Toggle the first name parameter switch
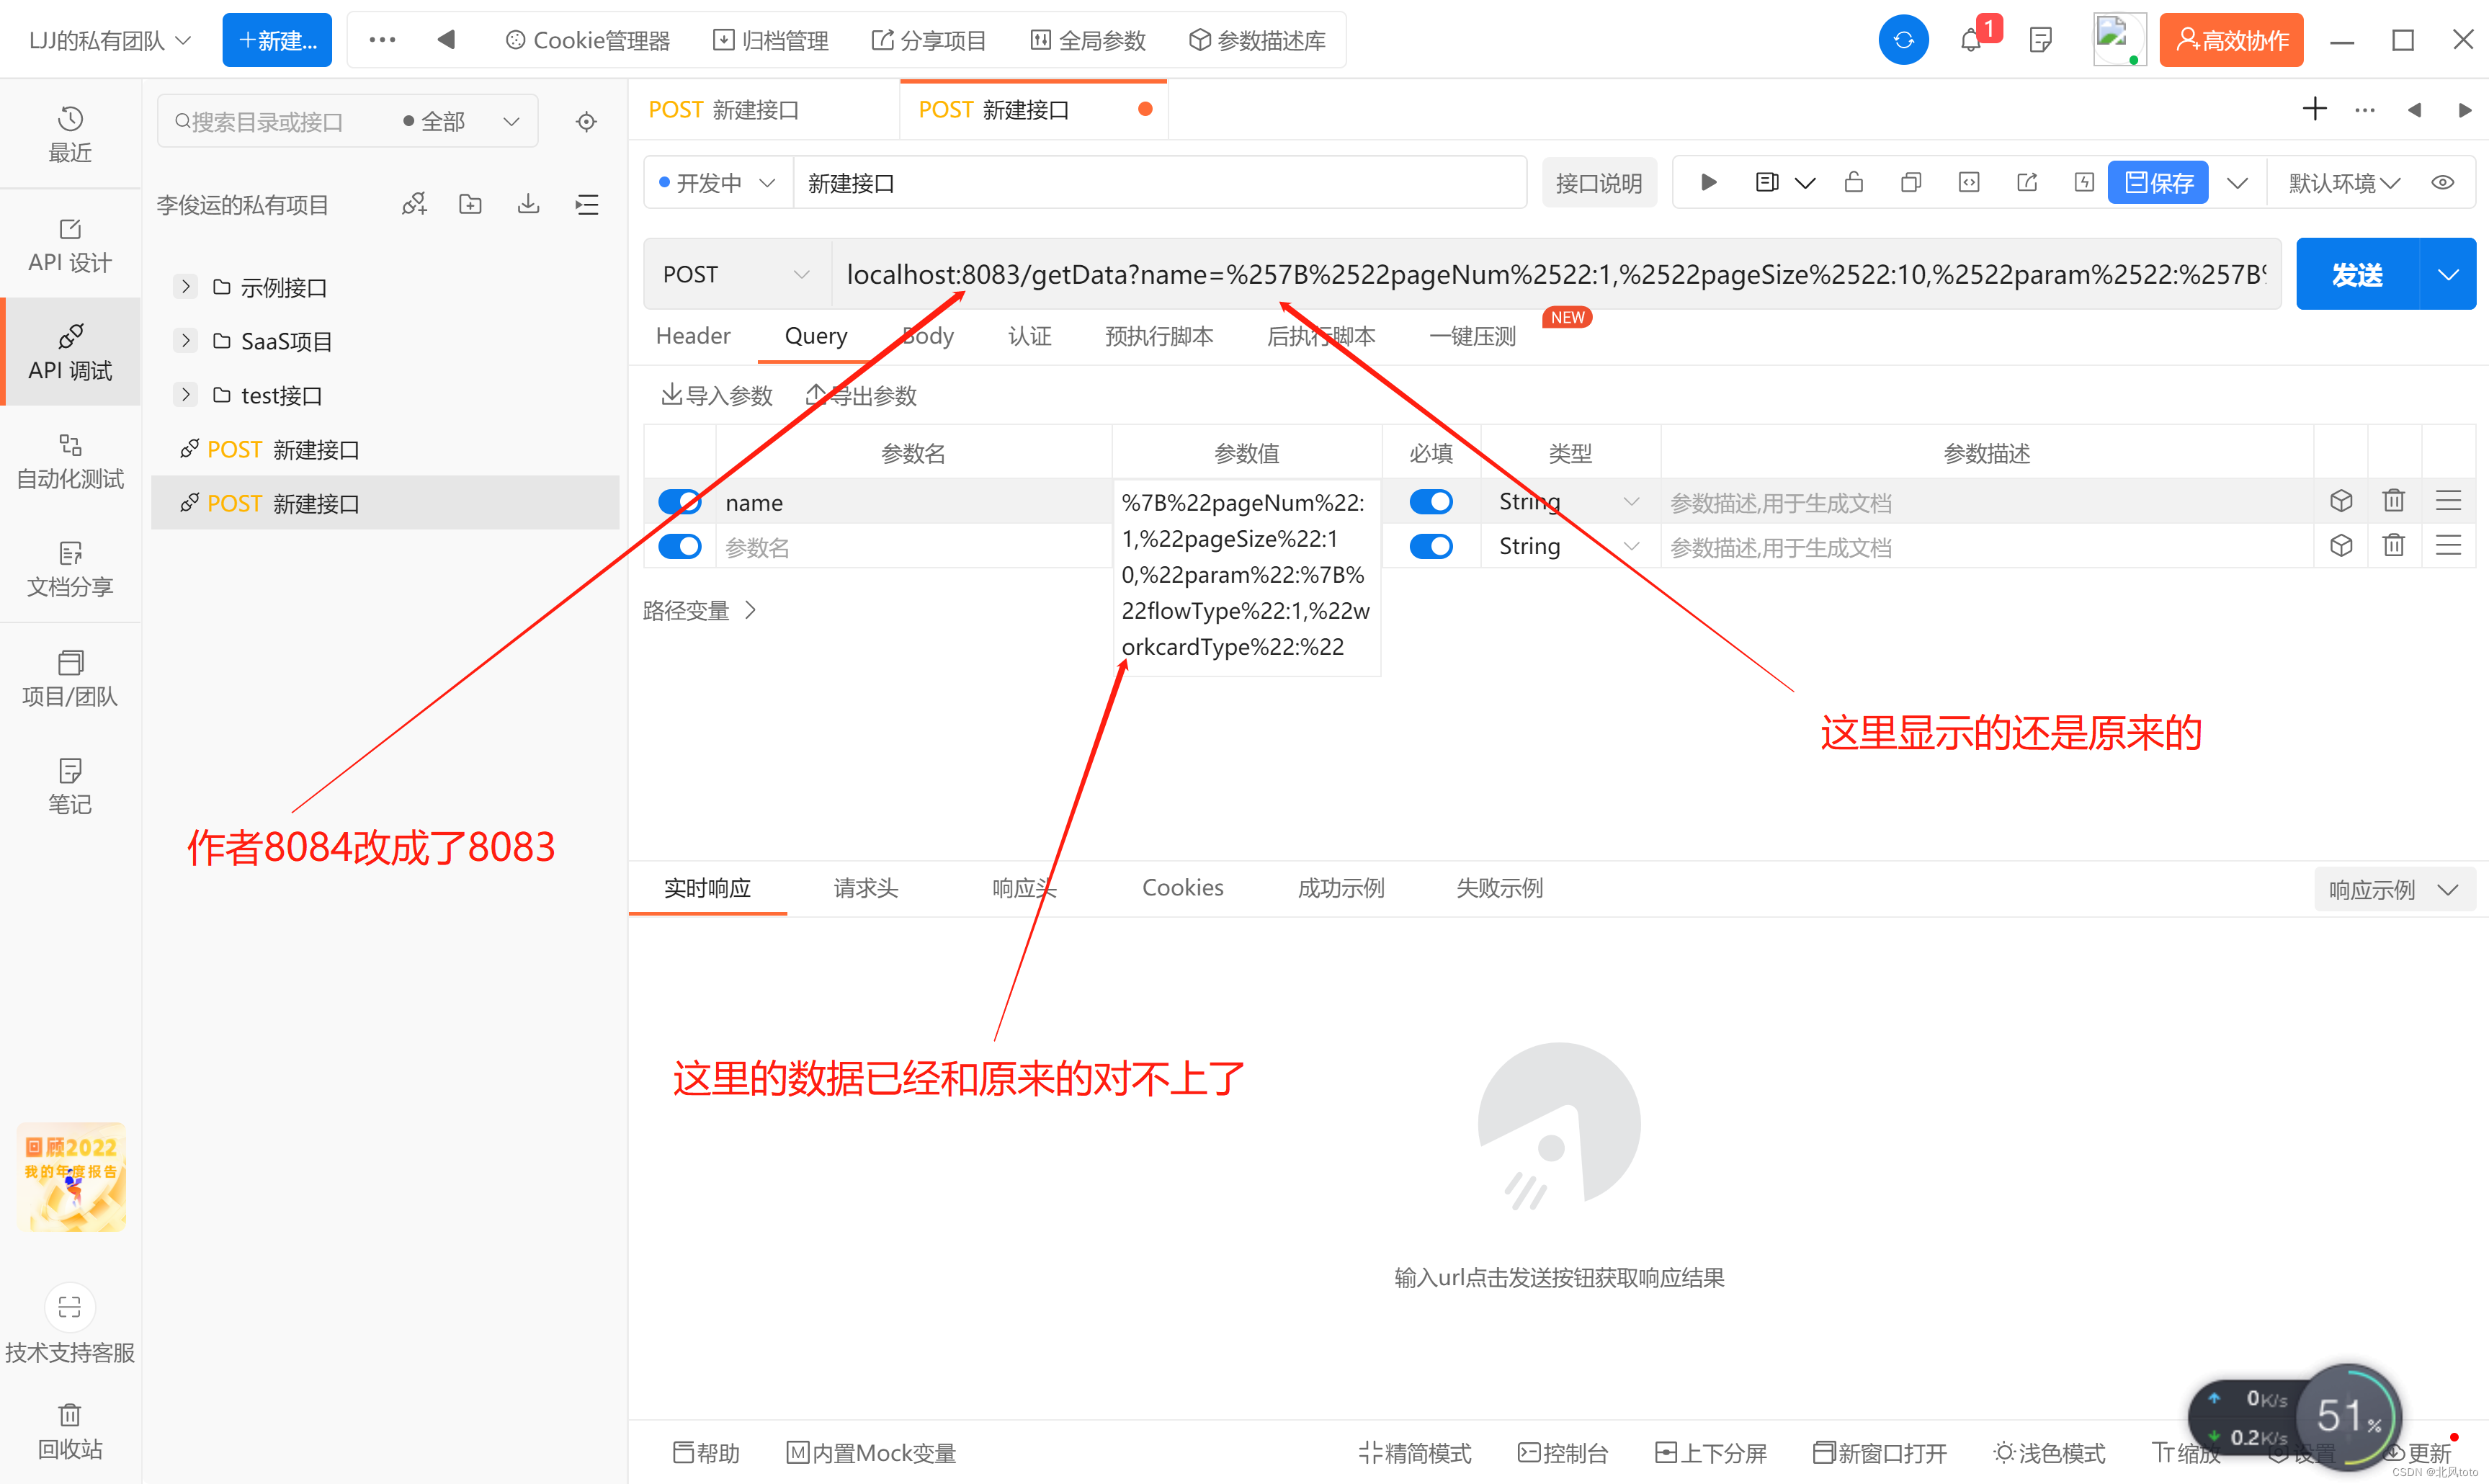 676,501
